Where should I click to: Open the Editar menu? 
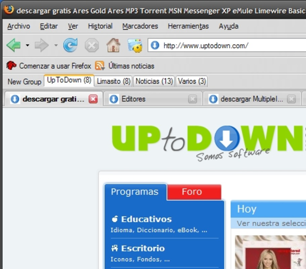49,26
